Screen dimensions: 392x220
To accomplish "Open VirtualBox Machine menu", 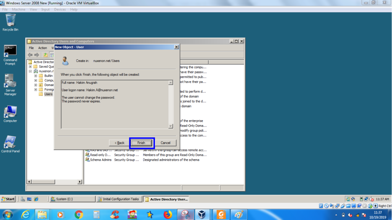I will click(x=18, y=10).
